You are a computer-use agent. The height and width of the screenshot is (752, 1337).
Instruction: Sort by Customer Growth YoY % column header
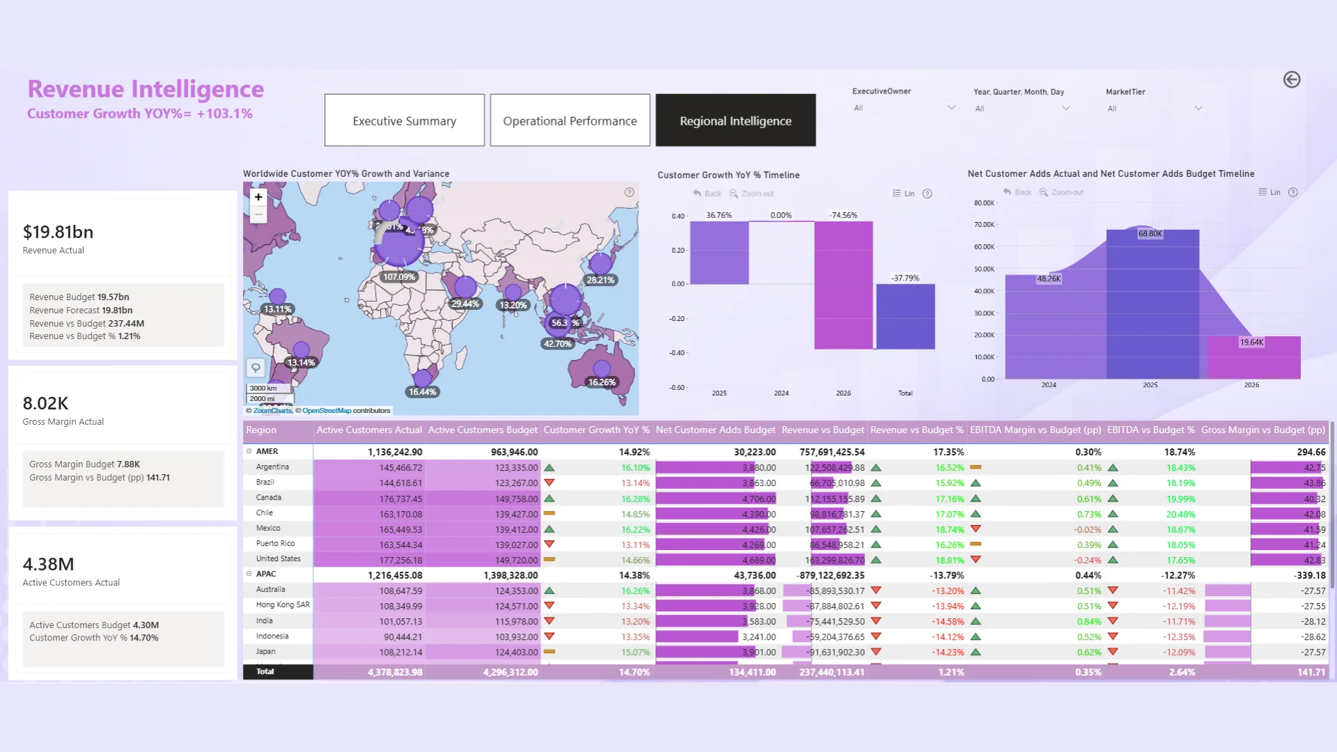[595, 430]
